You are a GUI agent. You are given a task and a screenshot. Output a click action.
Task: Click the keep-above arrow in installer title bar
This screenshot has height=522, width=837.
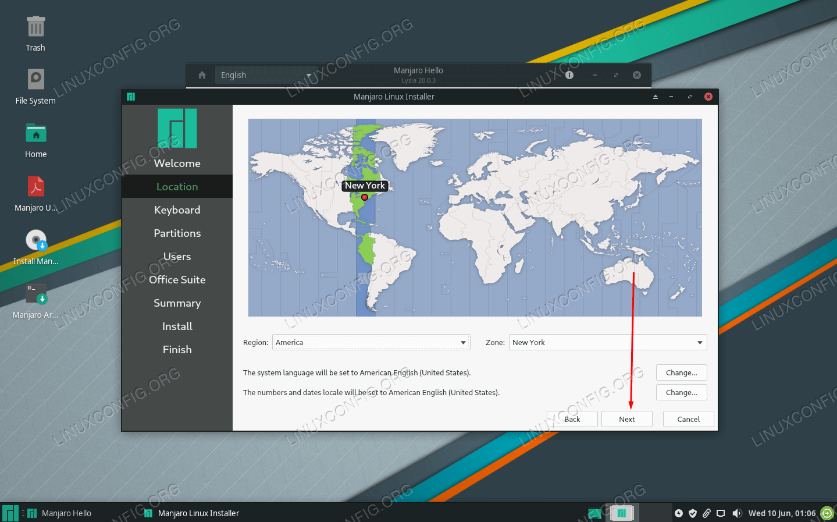(x=656, y=97)
